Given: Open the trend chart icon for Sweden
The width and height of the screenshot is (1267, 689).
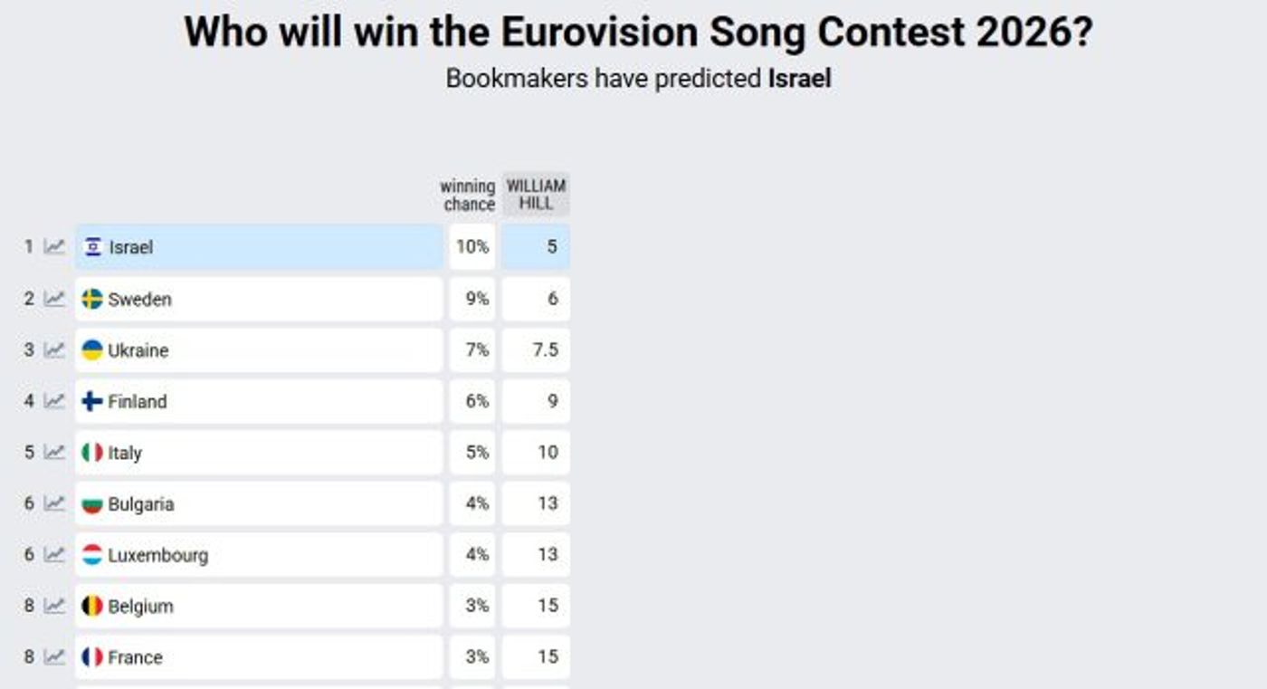Looking at the screenshot, I should 55,299.
